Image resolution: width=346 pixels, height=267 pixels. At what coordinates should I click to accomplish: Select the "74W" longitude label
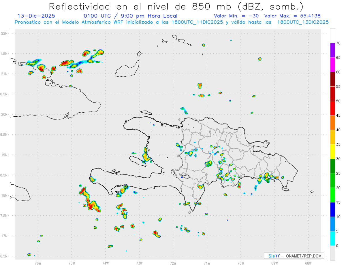(106, 263)
